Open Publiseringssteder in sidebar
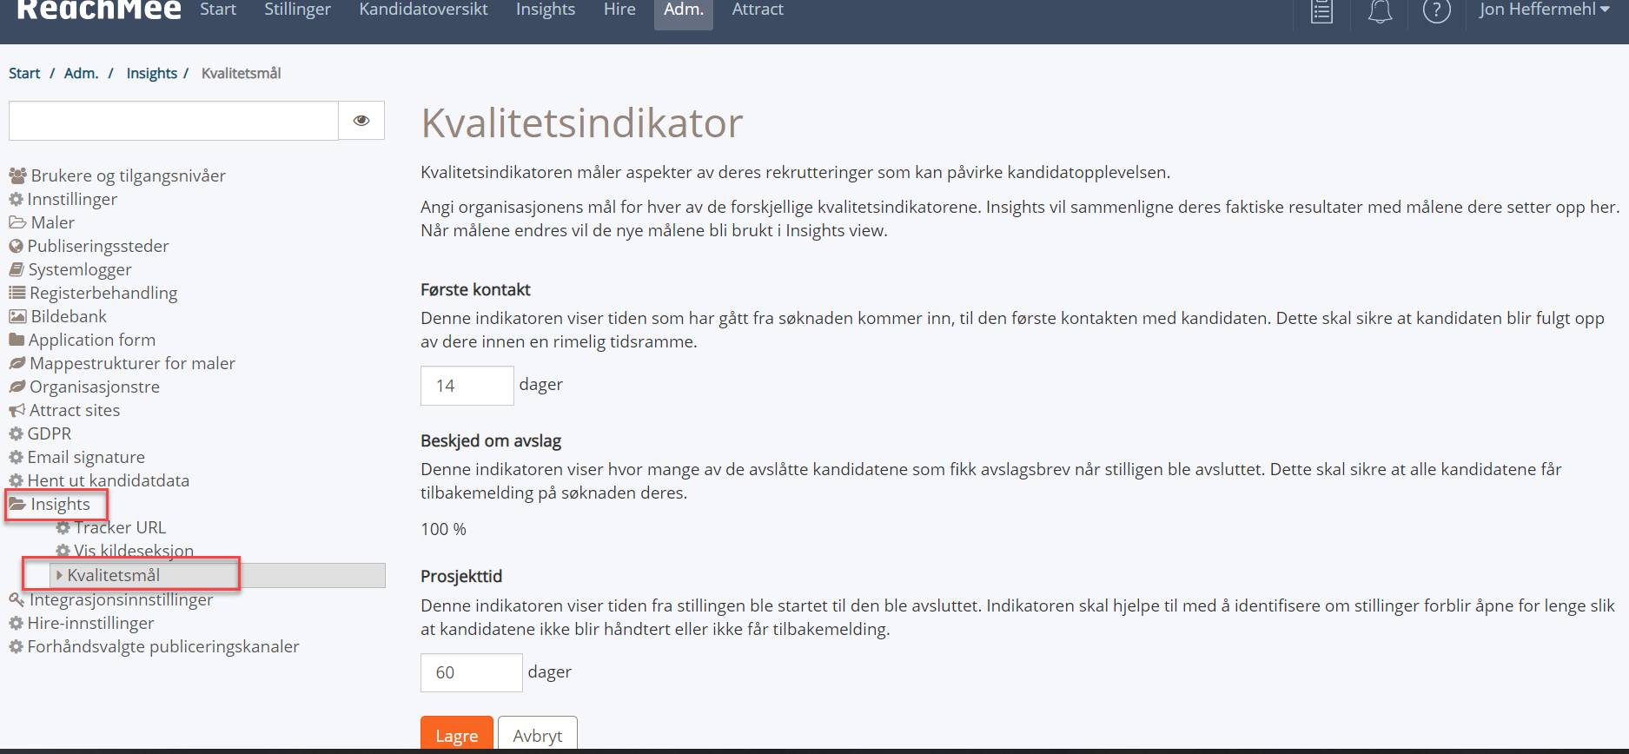Screen dimensions: 1629x754 click(98, 246)
